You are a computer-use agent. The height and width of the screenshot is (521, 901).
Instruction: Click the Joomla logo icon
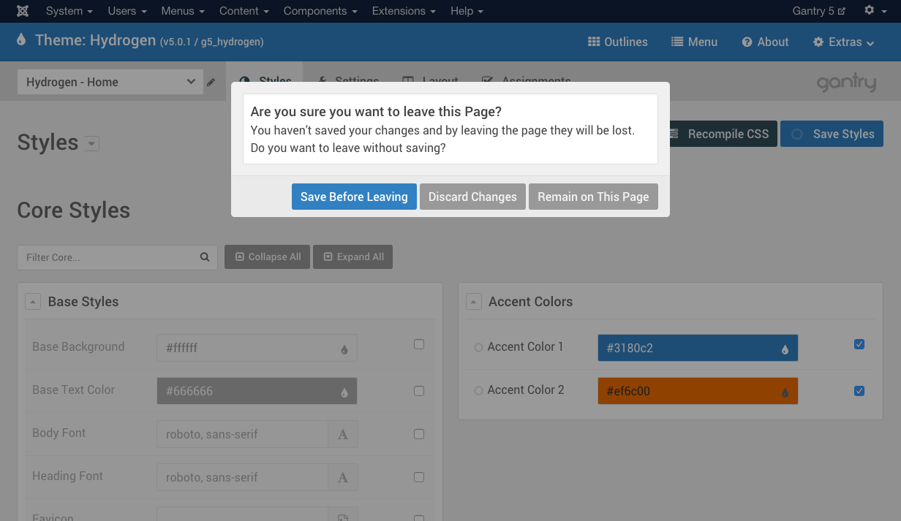tap(23, 11)
